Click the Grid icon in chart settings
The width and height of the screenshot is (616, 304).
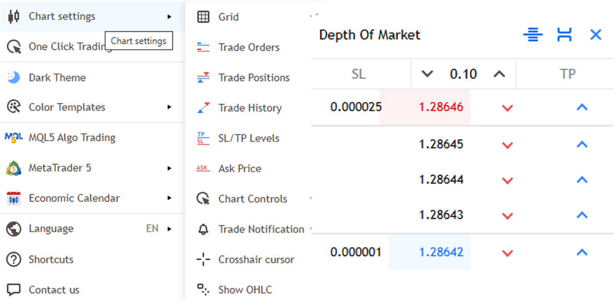click(203, 17)
